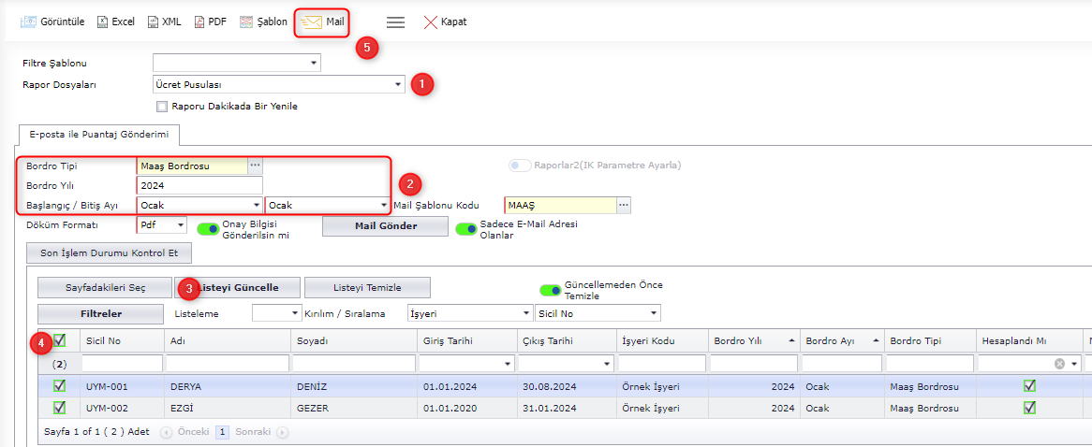Open the Hesaplandı Mı filter dropdown arrow
Image resolution: width=1092 pixels, height=447 pixels.
(1074, 364)
